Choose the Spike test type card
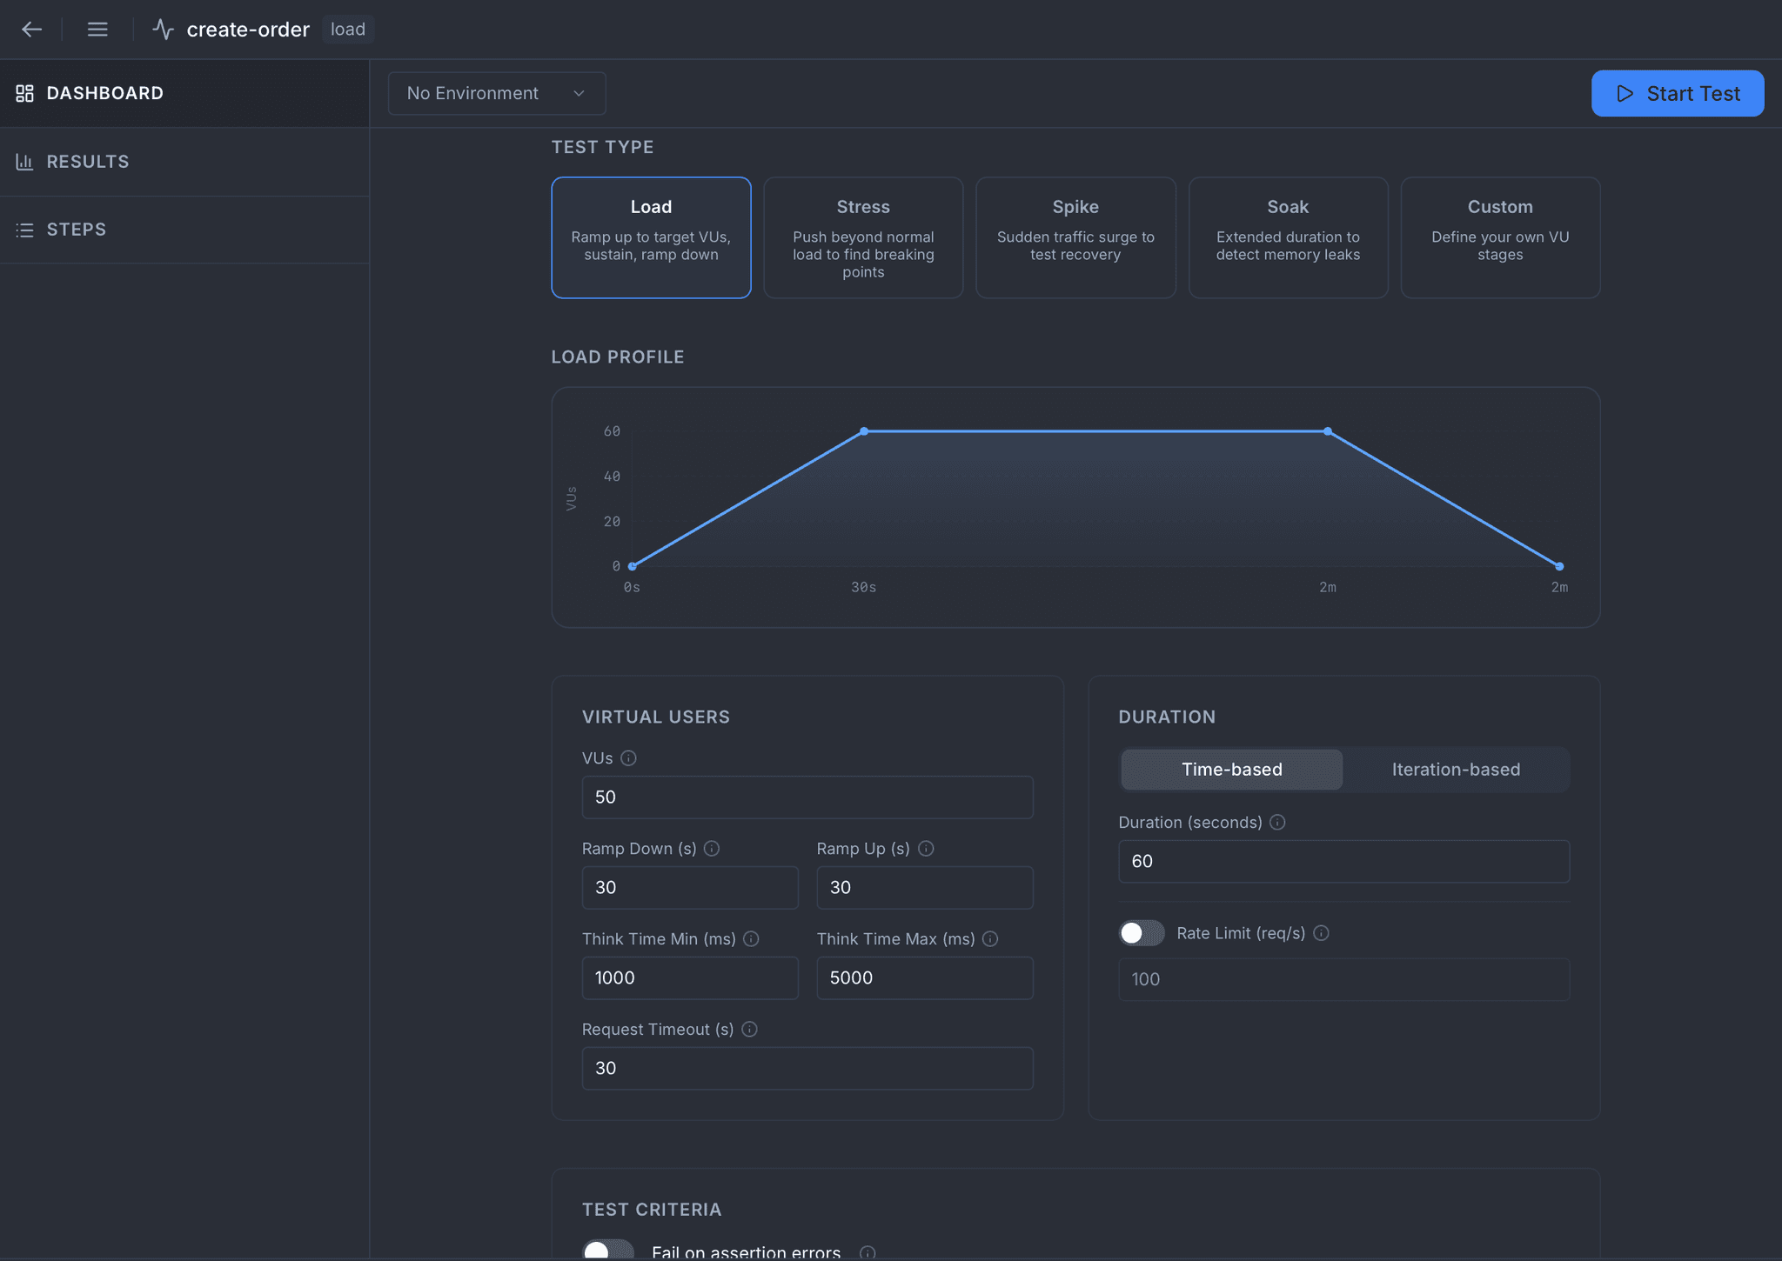This screenshot has height=1261, width=1782. click(1075, 237)
